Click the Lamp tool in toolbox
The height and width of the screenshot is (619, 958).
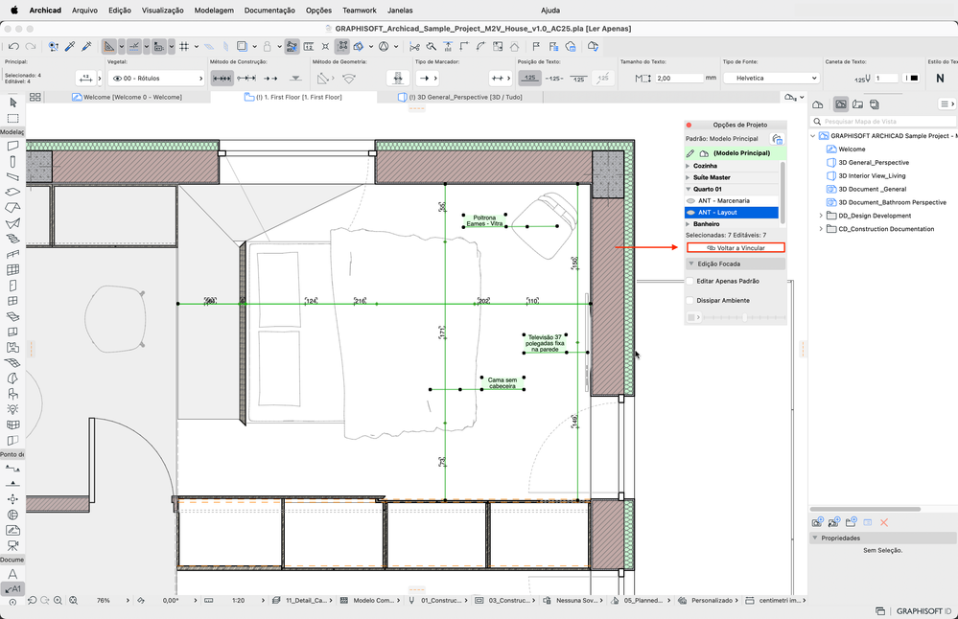click(x=12, y=409)
